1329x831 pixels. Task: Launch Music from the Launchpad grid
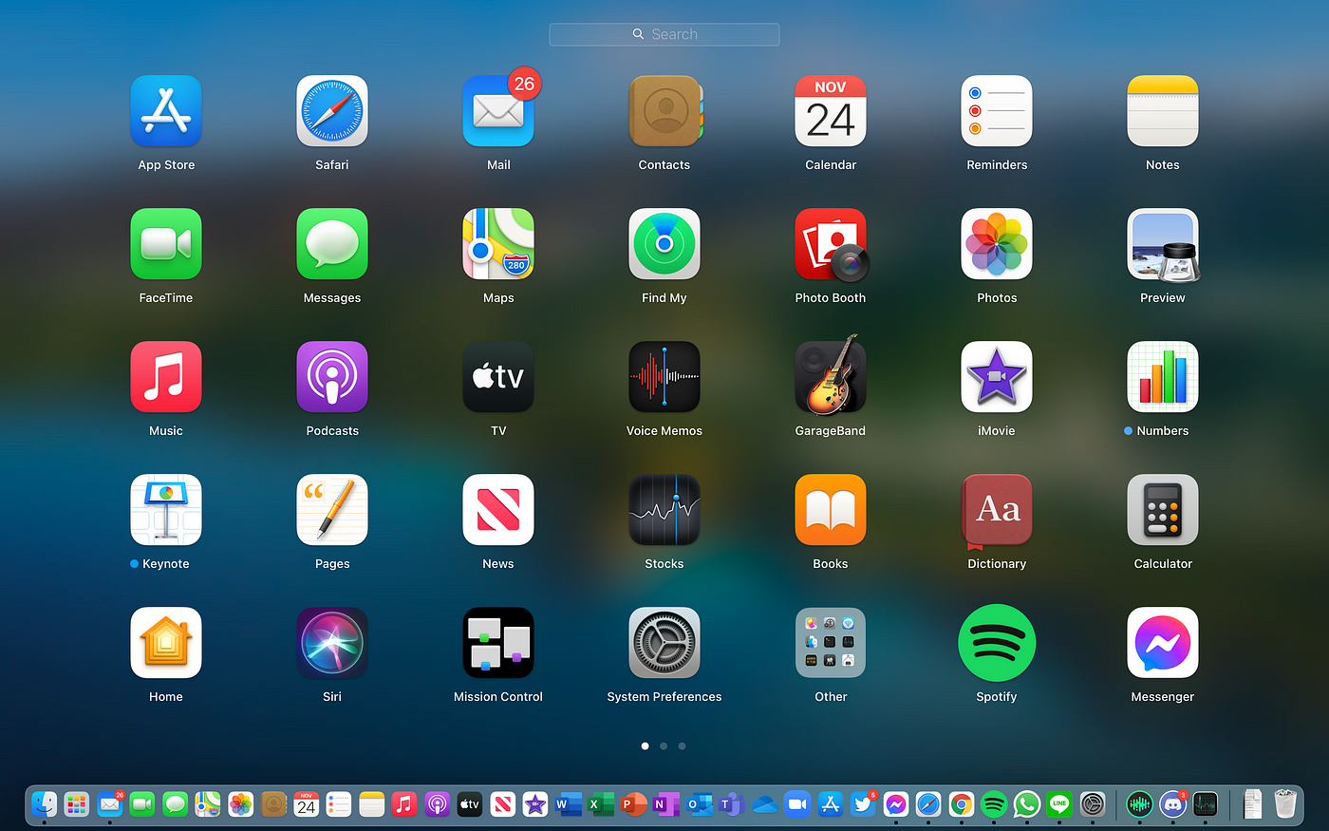(166, 377)
